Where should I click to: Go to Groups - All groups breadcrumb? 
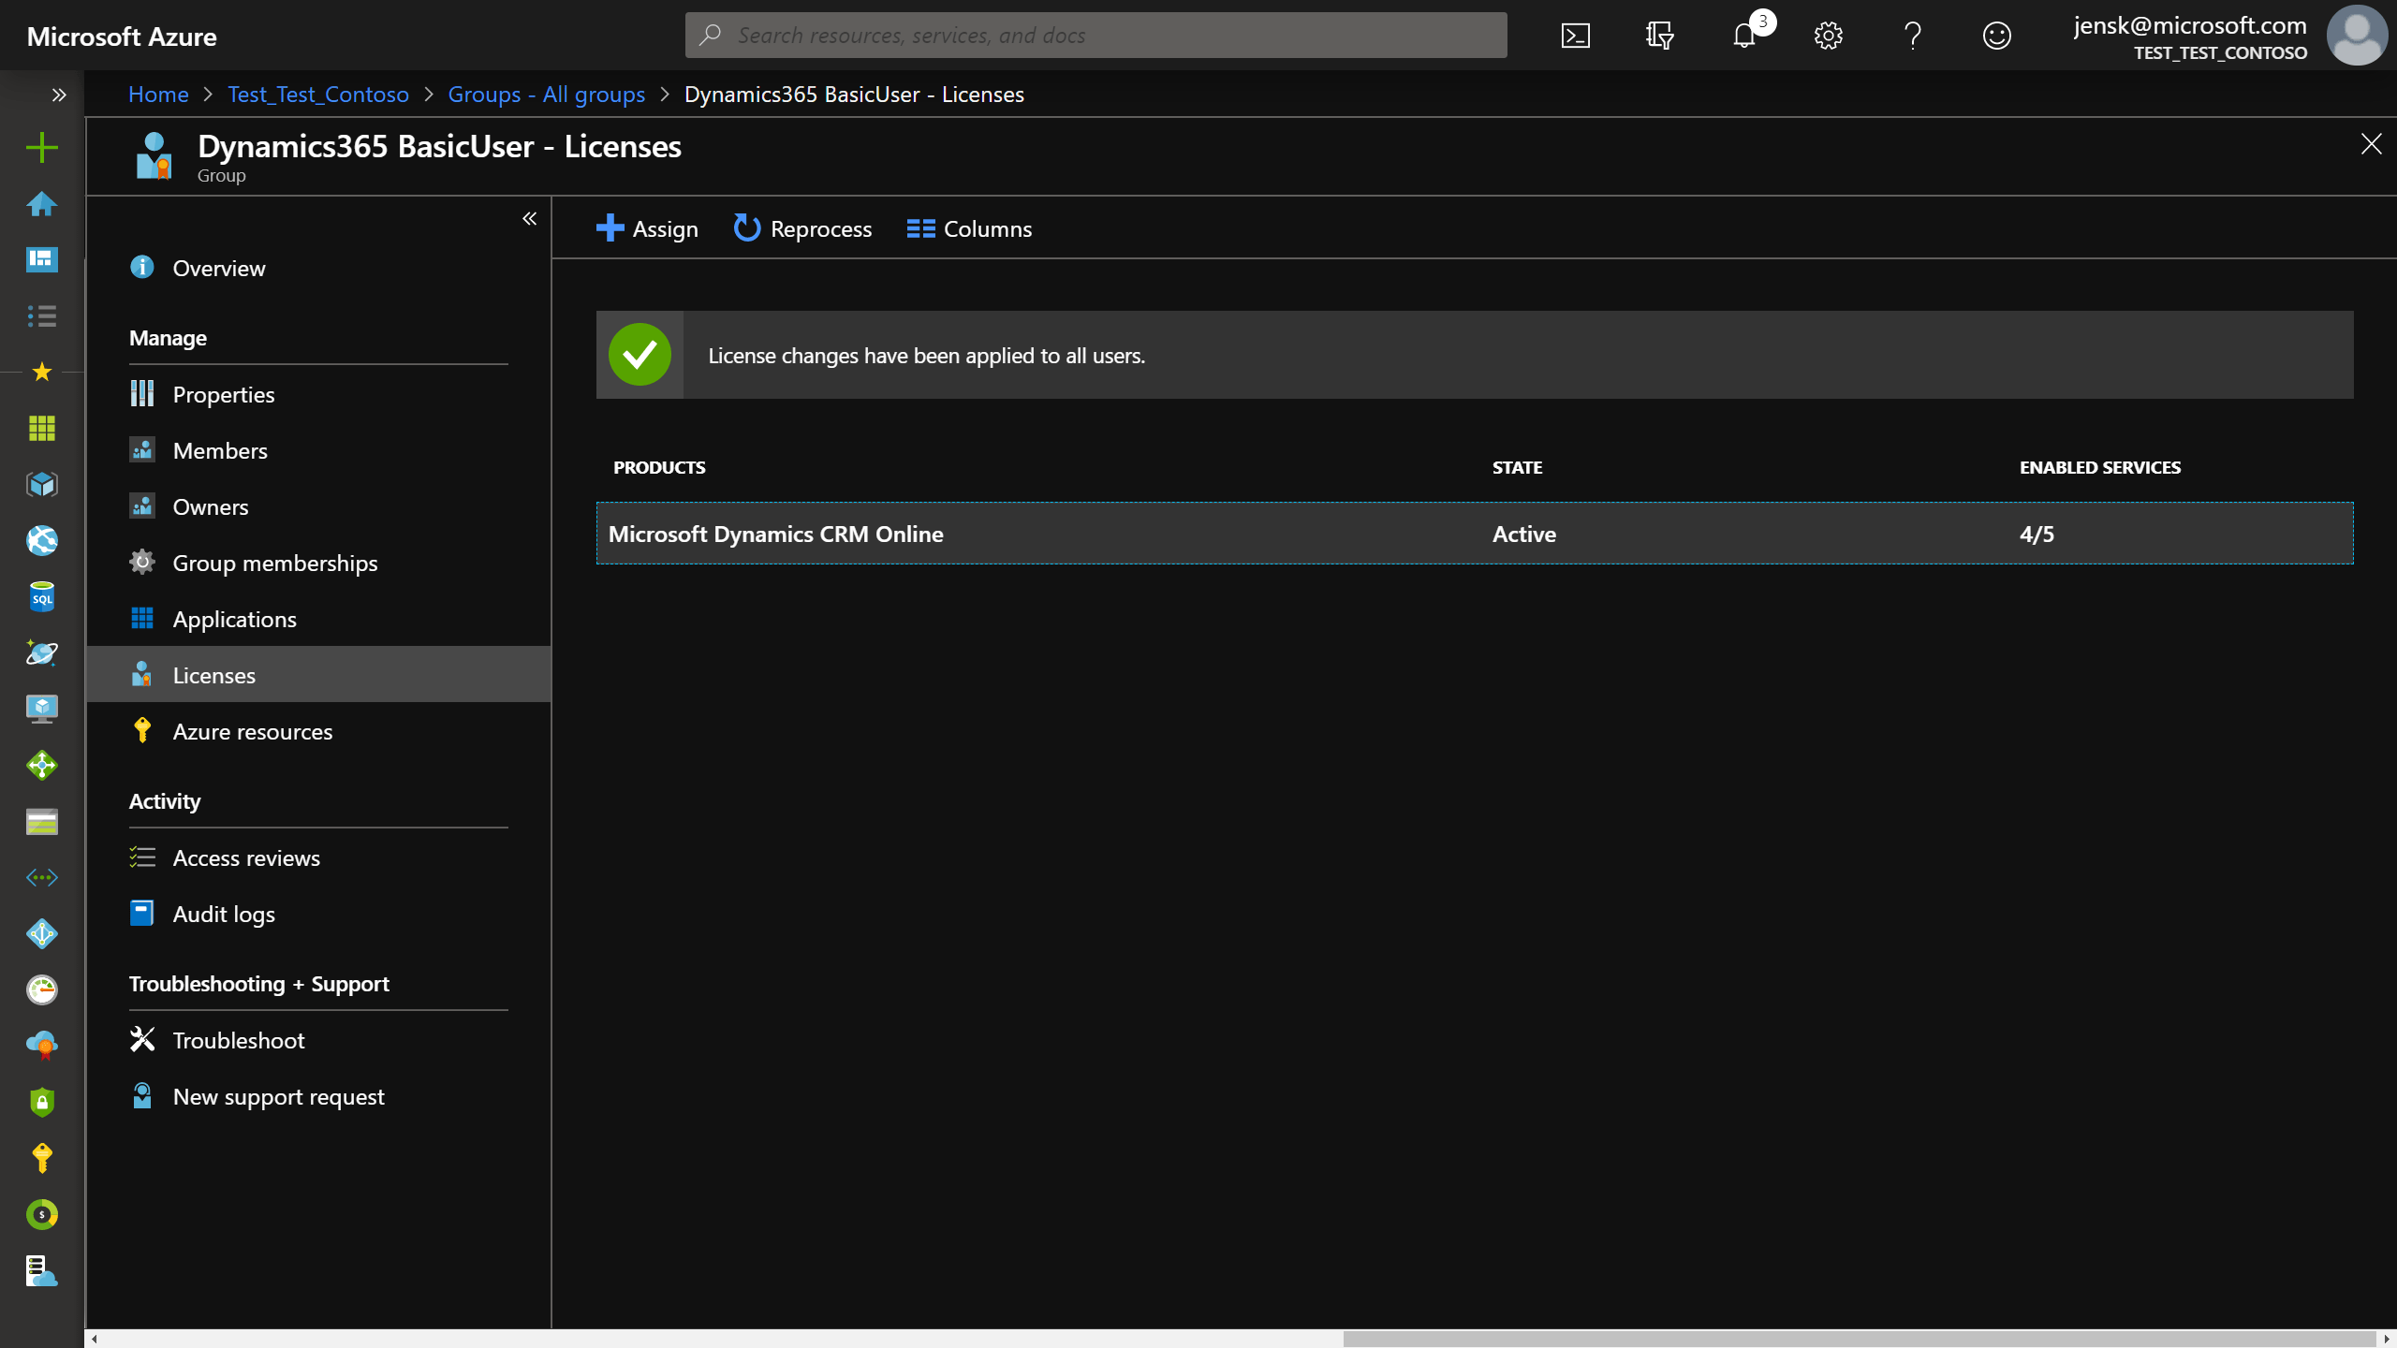(x=547, y=95)
